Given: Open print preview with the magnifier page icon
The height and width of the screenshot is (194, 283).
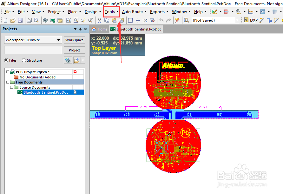Looking at the screenshot, I should pos(36,20).
